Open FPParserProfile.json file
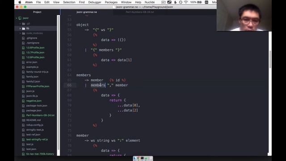Image resolution: width=286 pixels, height=161 pixels. (x=38, y=86)
